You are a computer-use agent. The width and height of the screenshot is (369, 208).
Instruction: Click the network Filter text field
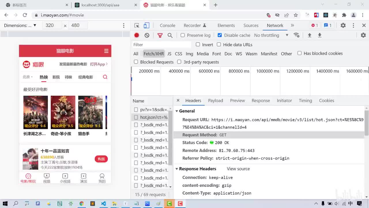pyautogui.click(x=161, y=44)
